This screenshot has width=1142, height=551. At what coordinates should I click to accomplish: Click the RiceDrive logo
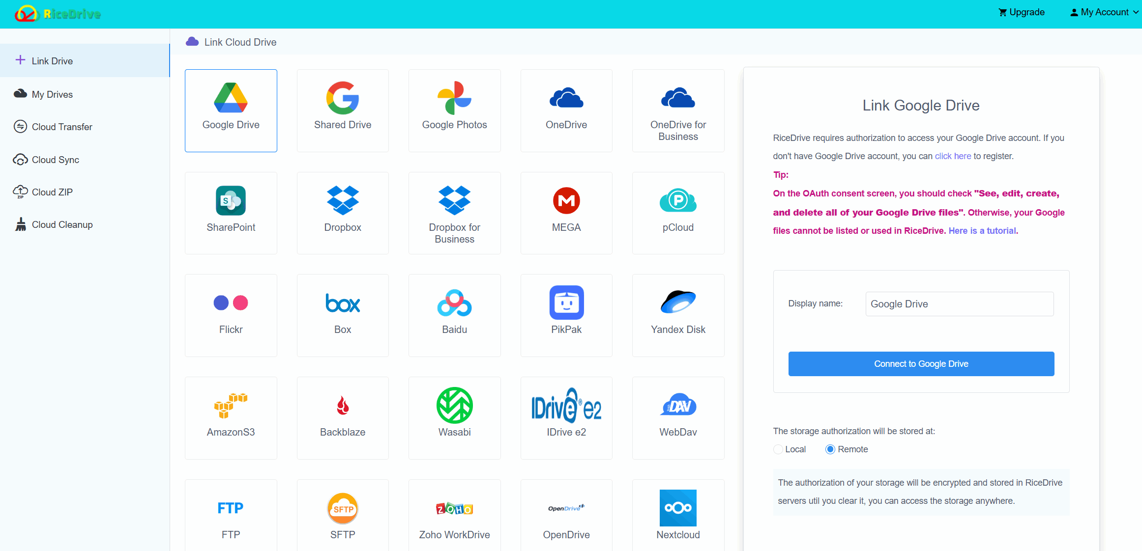coord(58,13)
